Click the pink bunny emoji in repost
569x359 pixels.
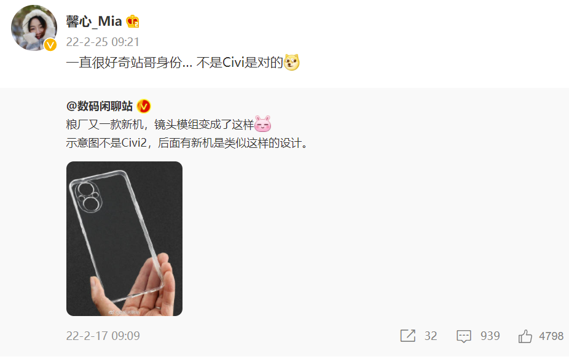coord(263,124)
